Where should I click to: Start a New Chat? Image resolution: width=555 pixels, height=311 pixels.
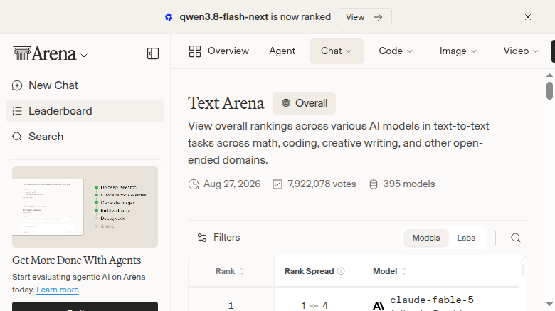(x=85, y=85)
